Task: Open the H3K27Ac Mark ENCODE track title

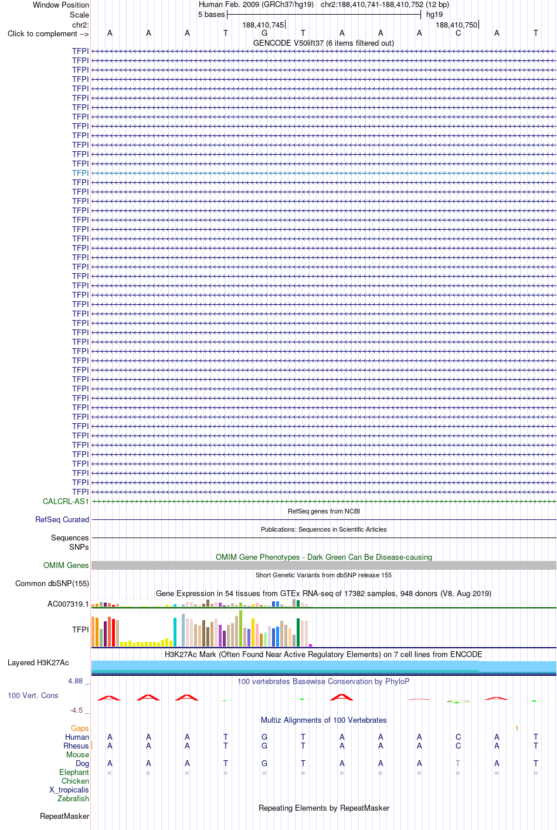Action: 324,654
